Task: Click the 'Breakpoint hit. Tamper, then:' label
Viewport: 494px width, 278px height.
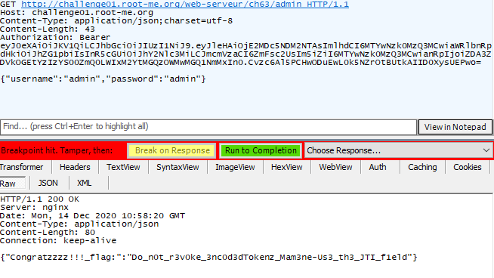Action: 57,150
